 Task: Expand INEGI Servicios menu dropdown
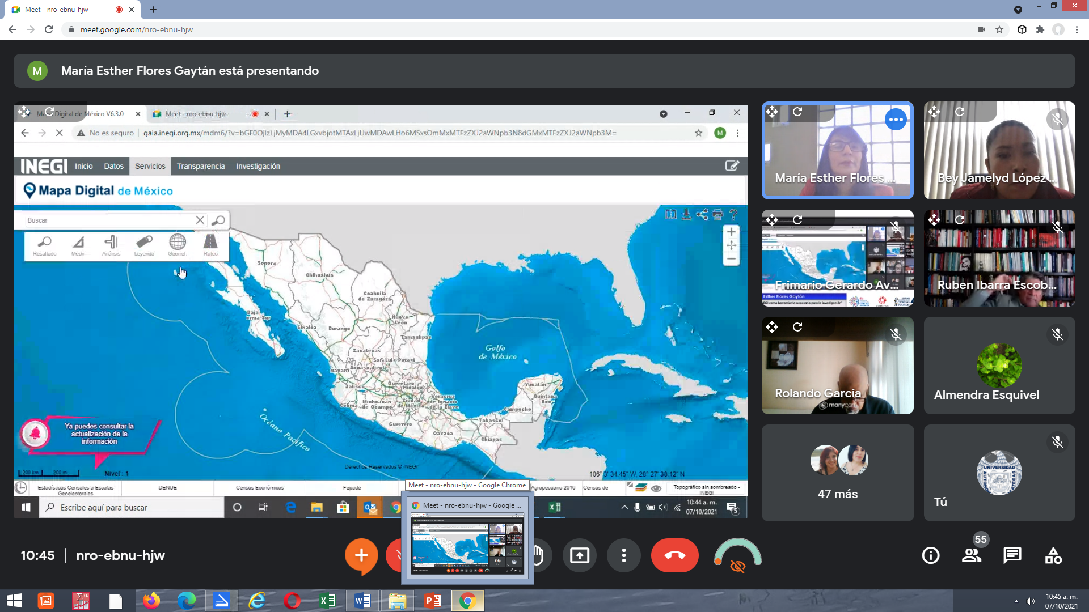click(150, 166)
